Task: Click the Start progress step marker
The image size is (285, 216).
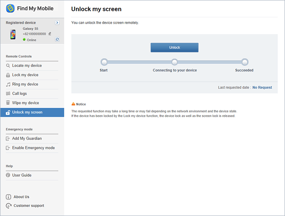Action: click(104, 62)
